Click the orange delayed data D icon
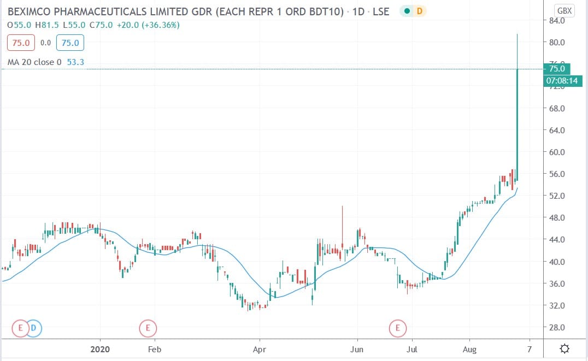The image size is (588, 361). (x=420, y=11)
